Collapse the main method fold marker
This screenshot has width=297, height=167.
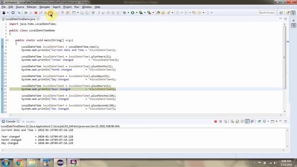pos(8,40)
